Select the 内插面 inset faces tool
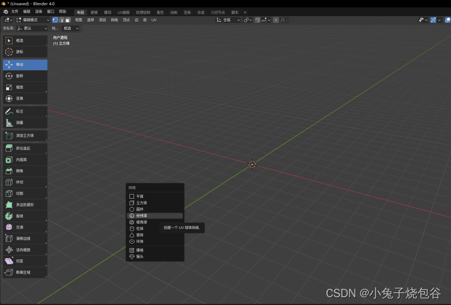 [25, 159]
